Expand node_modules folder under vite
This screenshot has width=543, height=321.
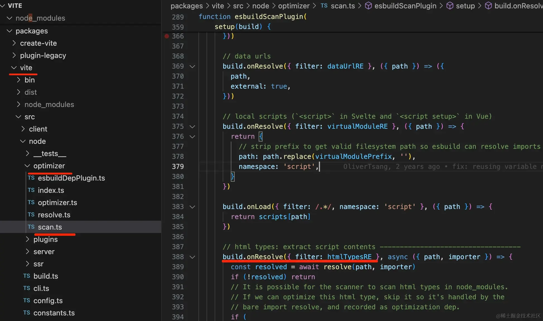(18, 104)
